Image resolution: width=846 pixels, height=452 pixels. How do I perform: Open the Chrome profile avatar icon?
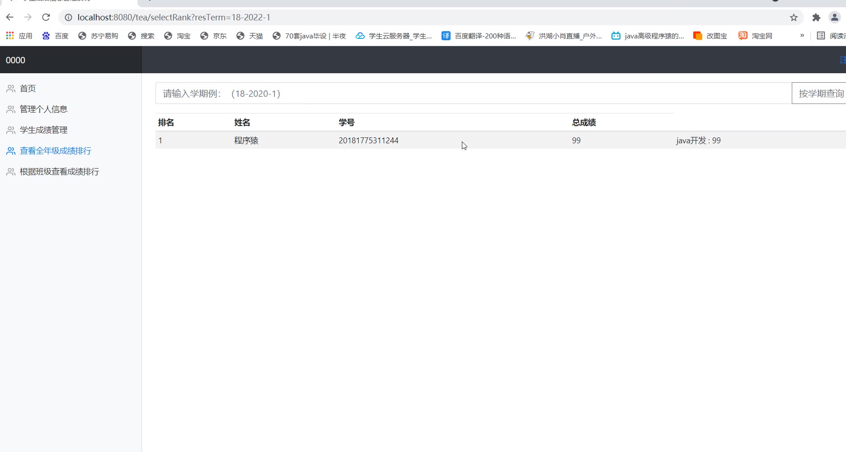pyautogui.click(x=834, y=17)
